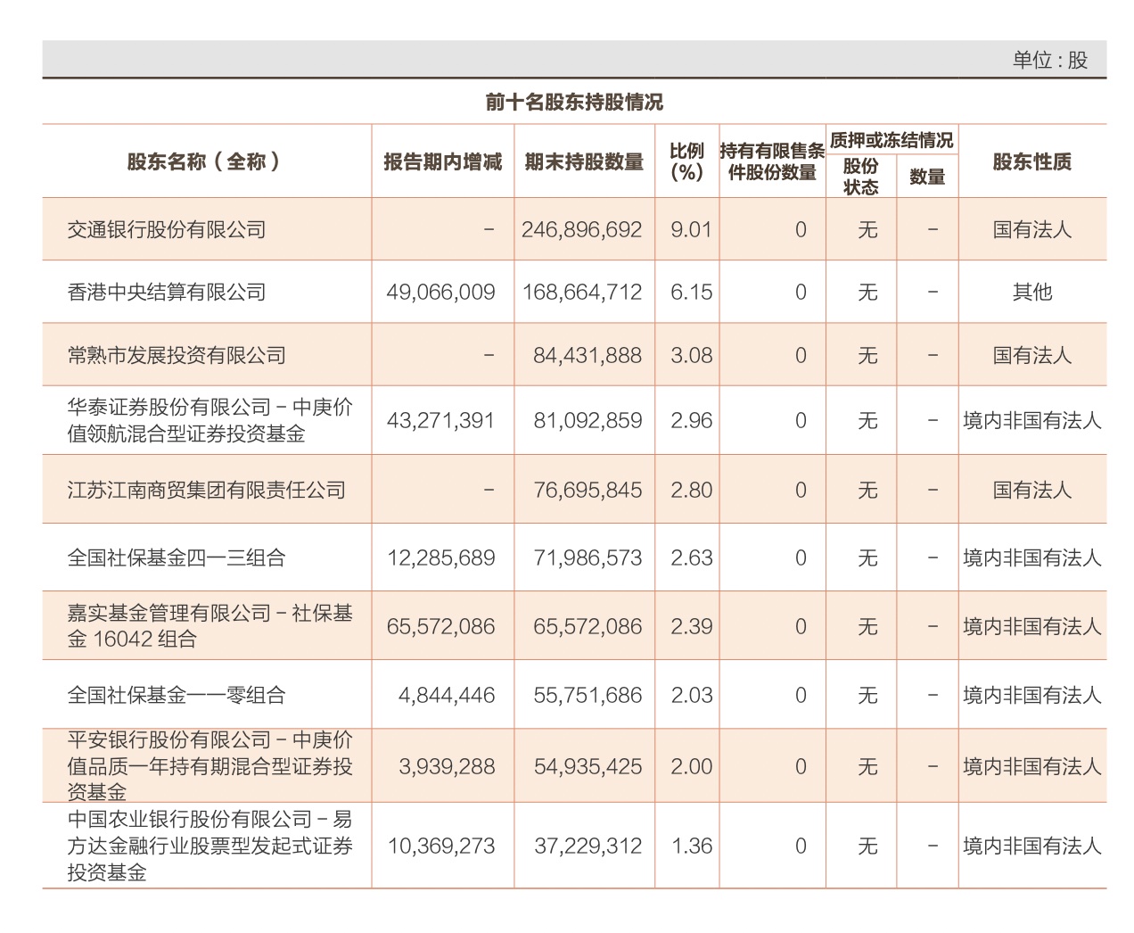The image size is (1134, 933).
Task: Click the 质押或冻结情况 header
Action: tap(892, 140)
